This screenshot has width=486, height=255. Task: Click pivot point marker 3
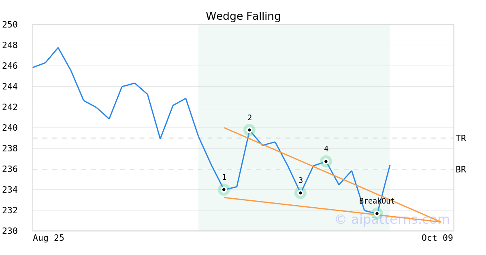[300, 193]
